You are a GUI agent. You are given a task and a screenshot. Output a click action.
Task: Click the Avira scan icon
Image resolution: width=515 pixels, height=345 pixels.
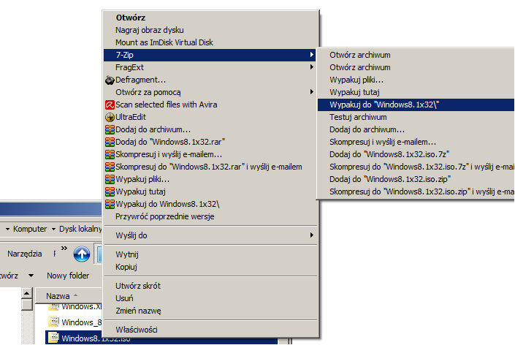click(110, 105)
